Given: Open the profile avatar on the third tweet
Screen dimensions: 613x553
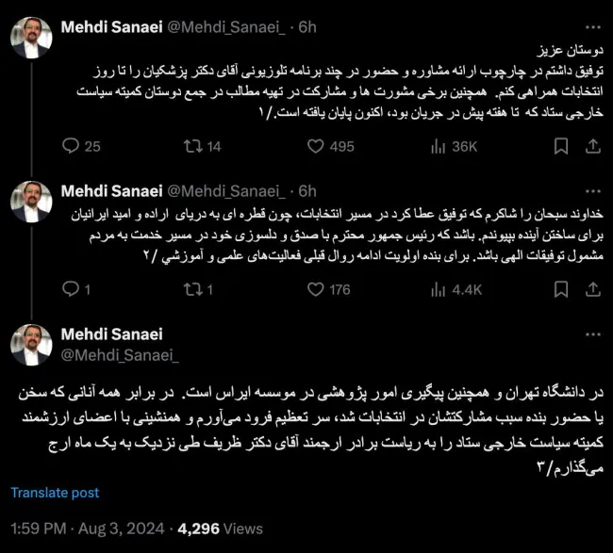Looking at the screenshot, I should (31, 346).
